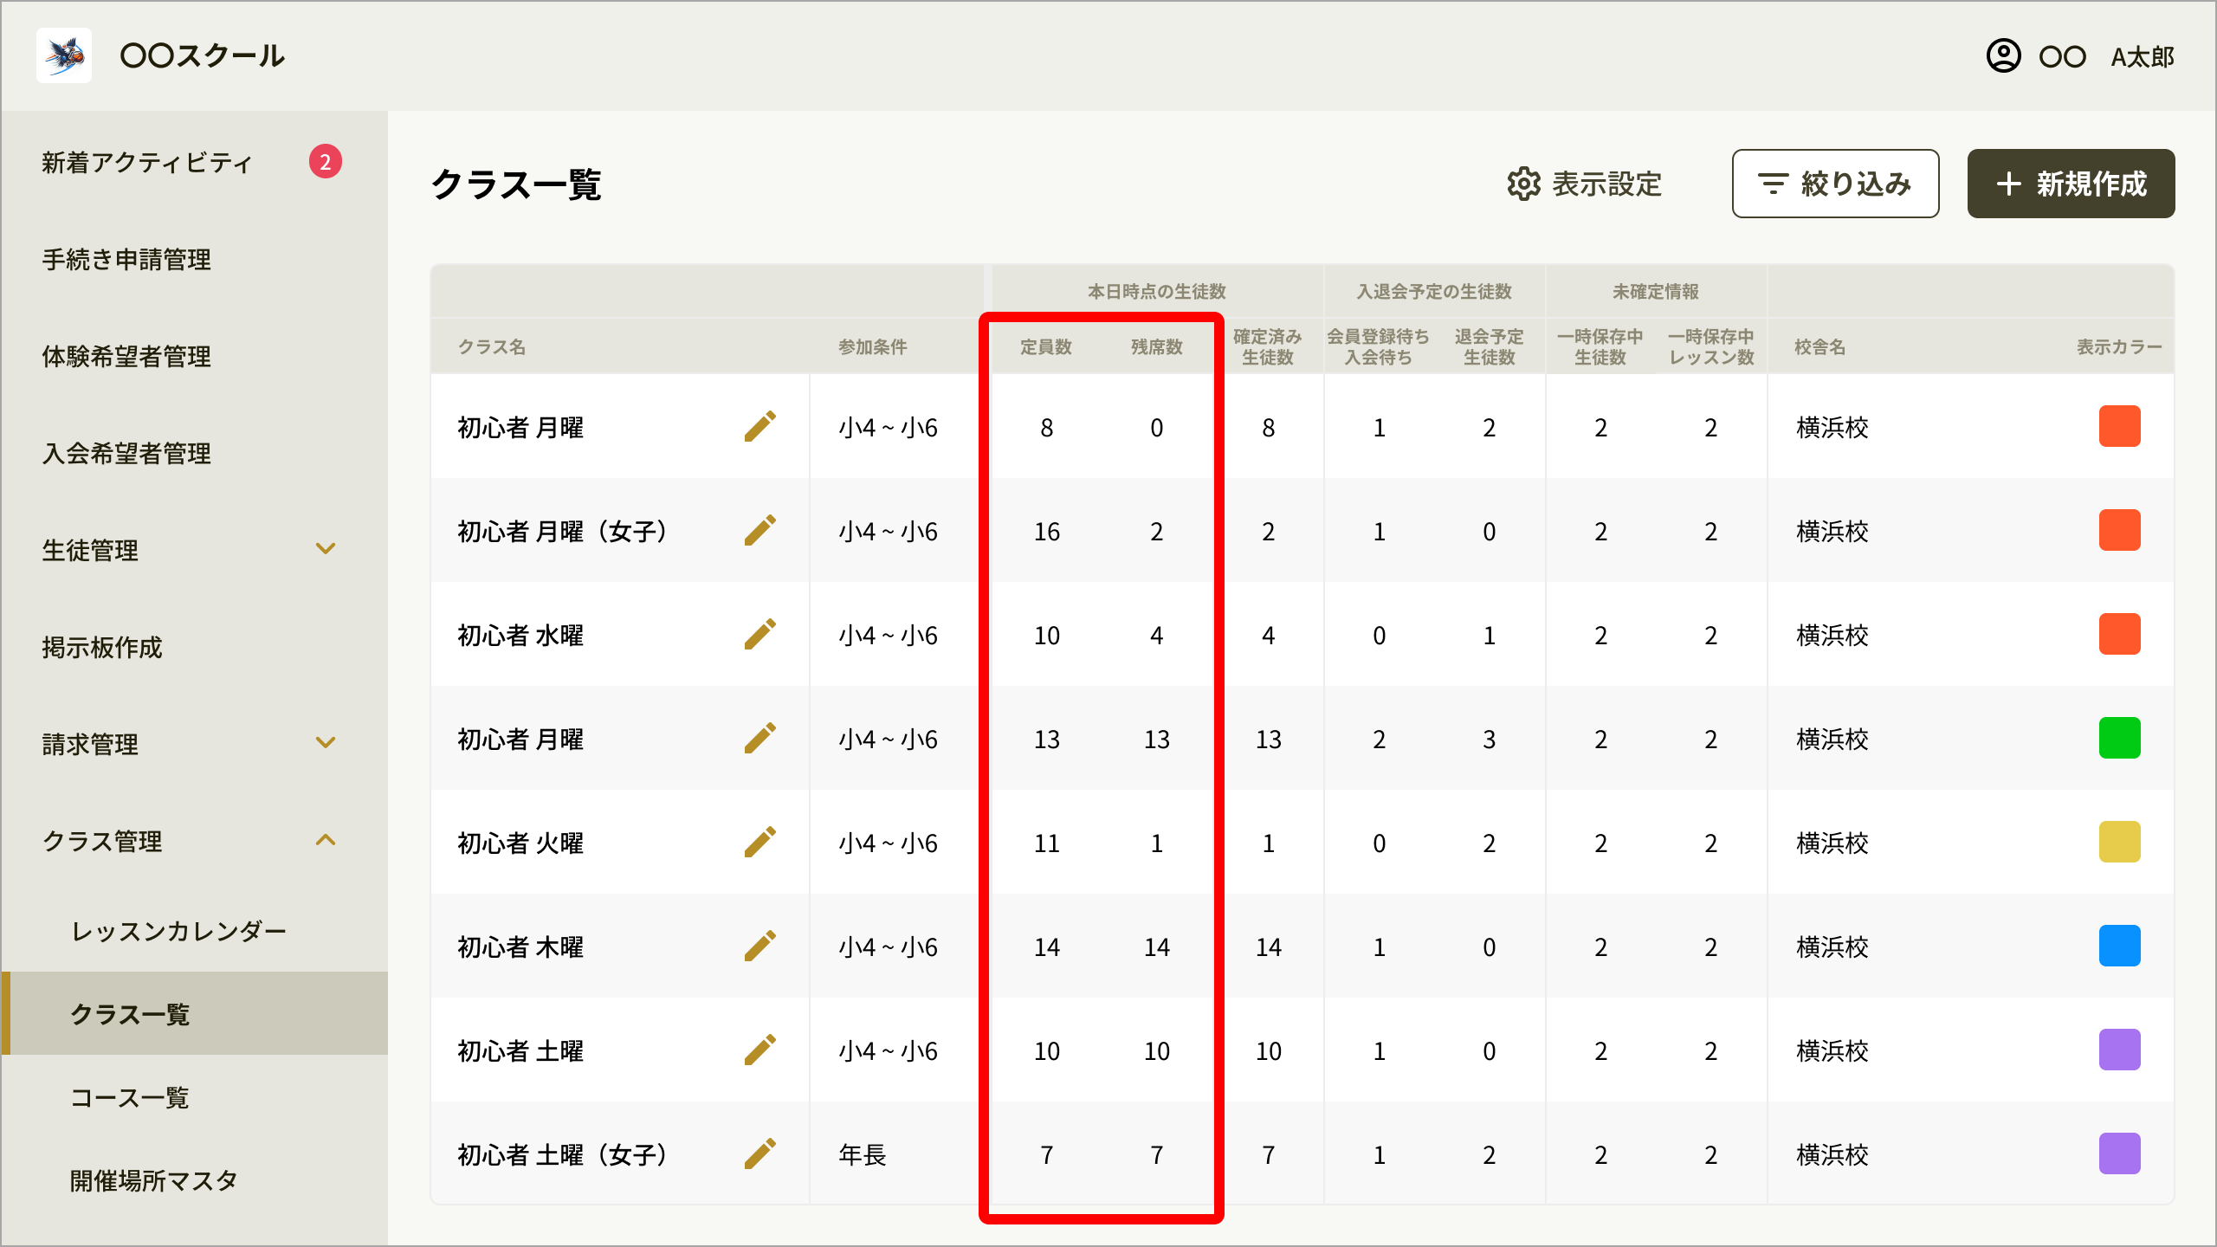Click the 絞り込み filter button
The width and height of the screenshot is (2217, 1247).
tap(1835, 184)
